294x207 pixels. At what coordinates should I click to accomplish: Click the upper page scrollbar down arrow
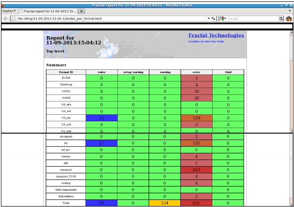(291, 131)
